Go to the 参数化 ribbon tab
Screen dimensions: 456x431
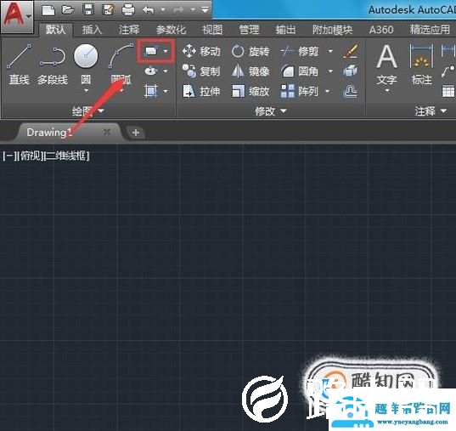coord(171,30)
